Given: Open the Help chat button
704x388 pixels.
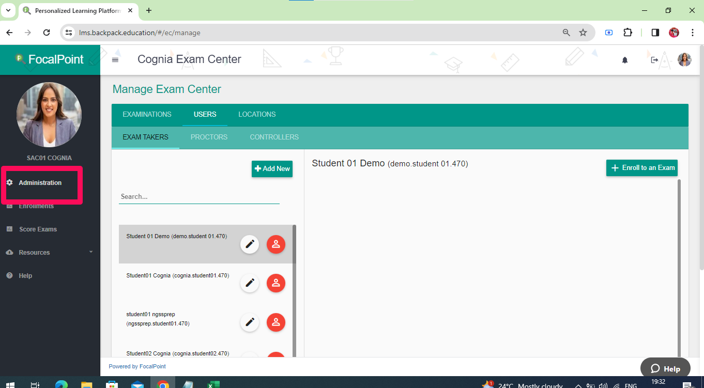Looking at the screenshot, I should (665, 368).
